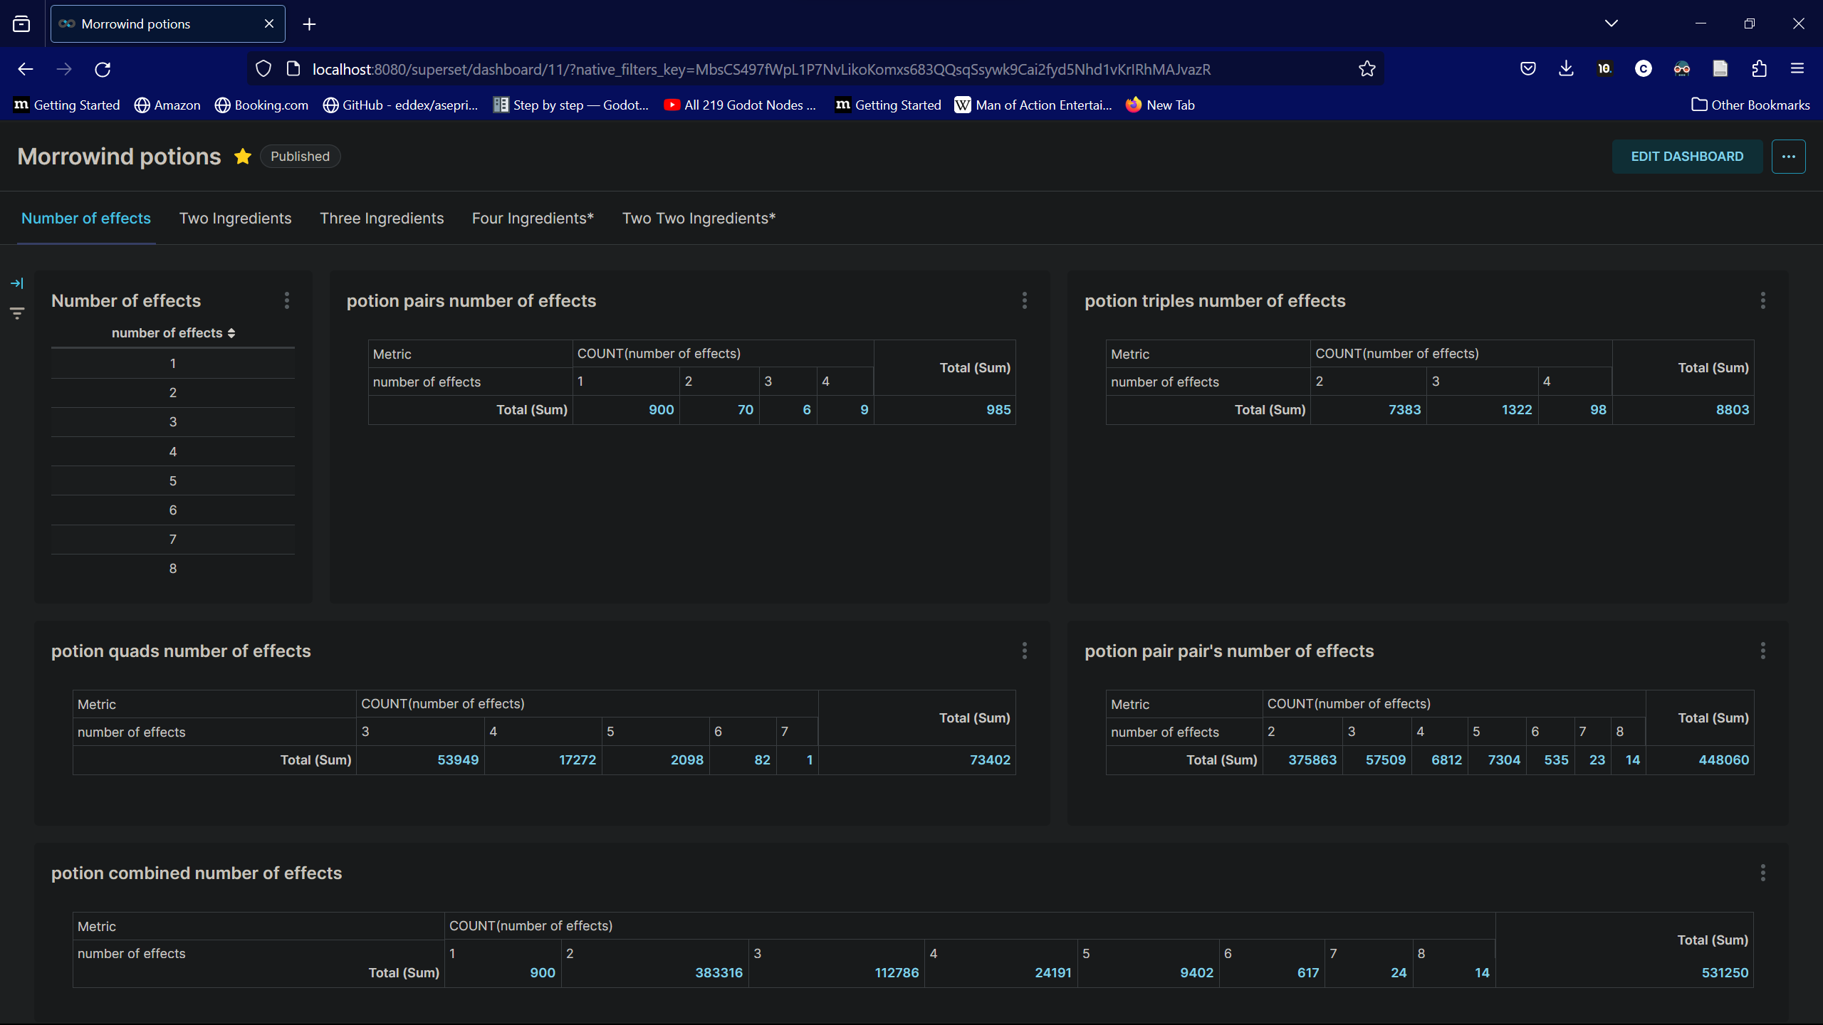Screen dimensions: 1823x1025
Task: Bookmark page with star in address bar
Action: [x=1367, y=69]
